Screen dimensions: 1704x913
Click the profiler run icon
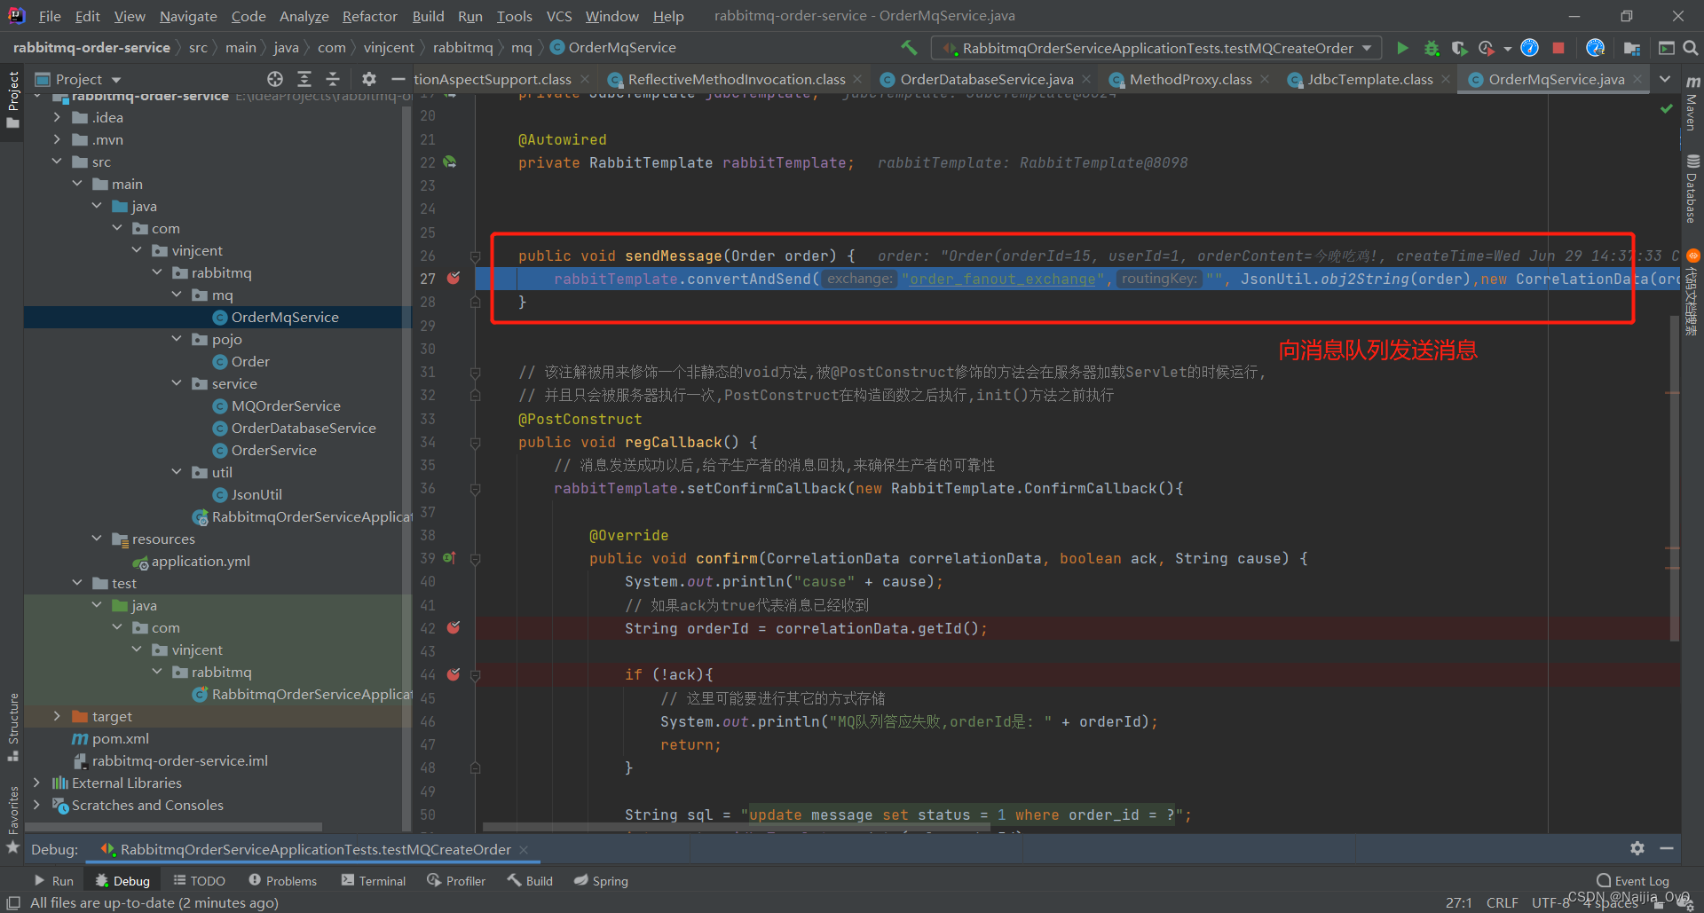[x=1487, y=48]
